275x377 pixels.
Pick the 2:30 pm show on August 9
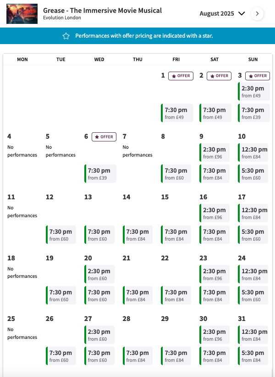214,152
